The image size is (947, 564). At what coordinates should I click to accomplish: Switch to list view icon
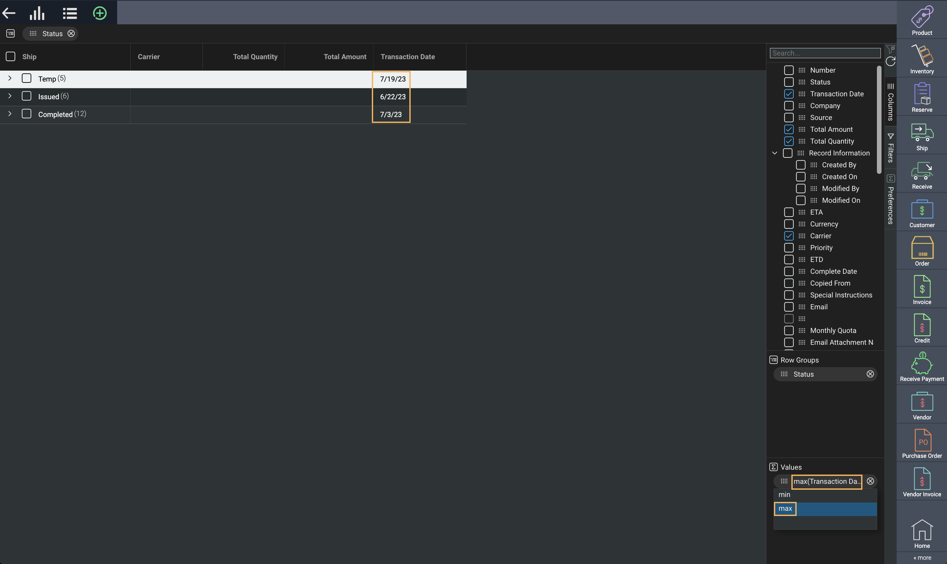70,13
